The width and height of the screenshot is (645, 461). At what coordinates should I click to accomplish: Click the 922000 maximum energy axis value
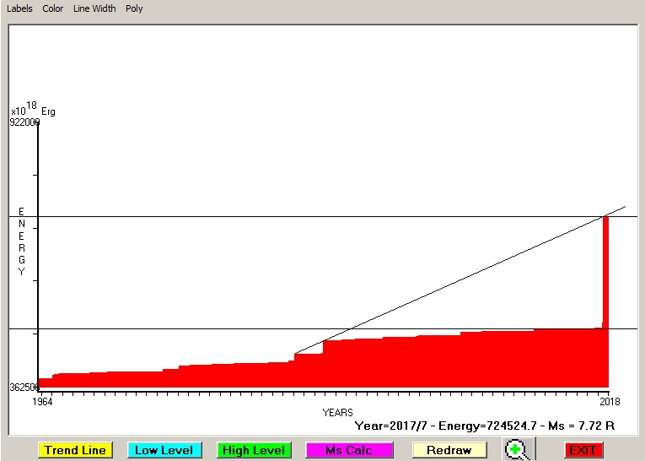pos(24,122)
